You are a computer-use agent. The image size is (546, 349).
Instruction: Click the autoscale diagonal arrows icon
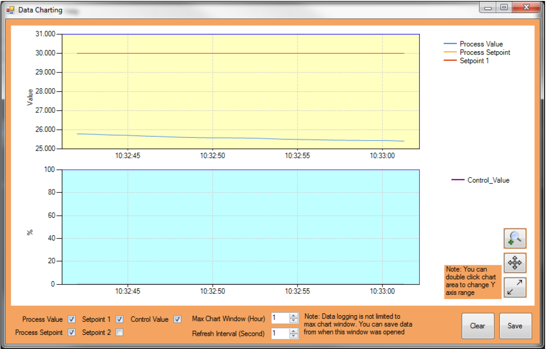515,287
